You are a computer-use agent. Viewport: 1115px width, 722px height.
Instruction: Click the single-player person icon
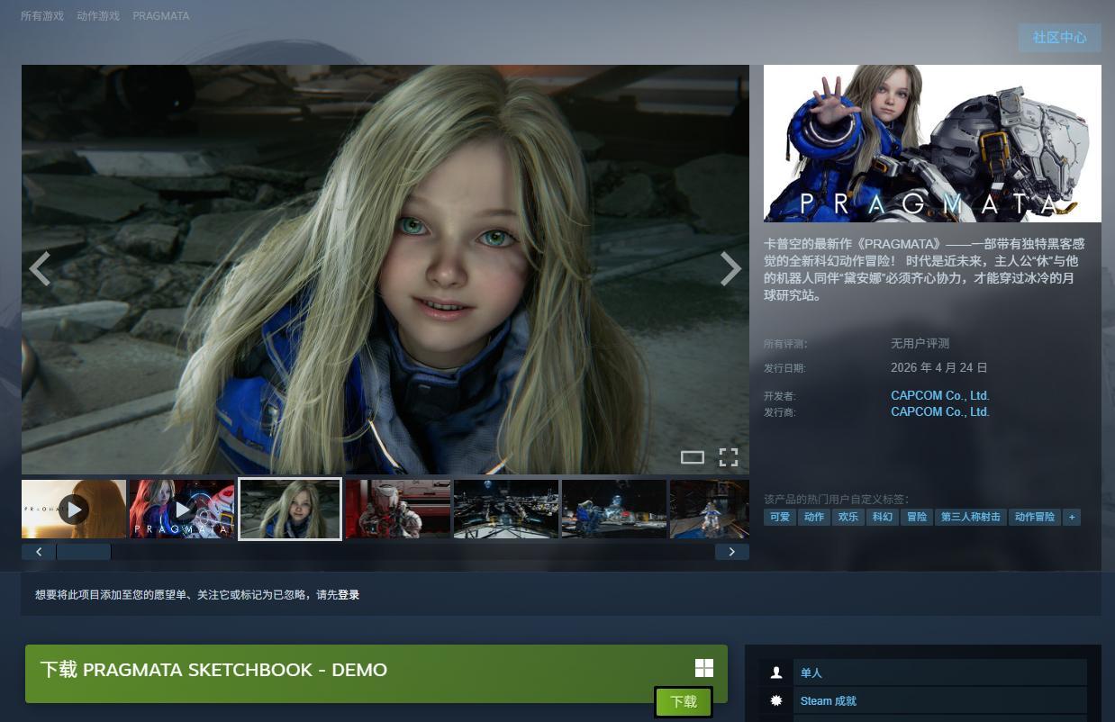pos(776,673)
